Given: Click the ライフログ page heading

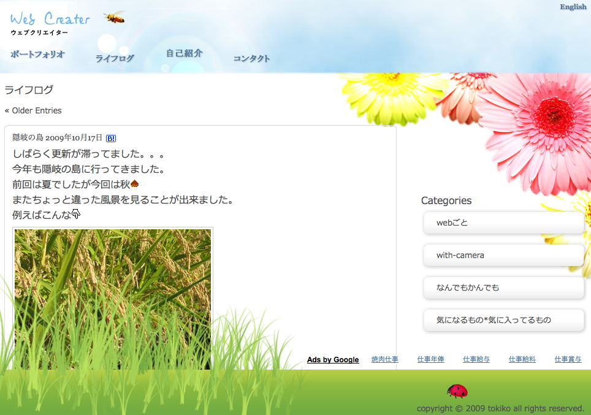Looking at the screenshot, I should pos(29,89).
